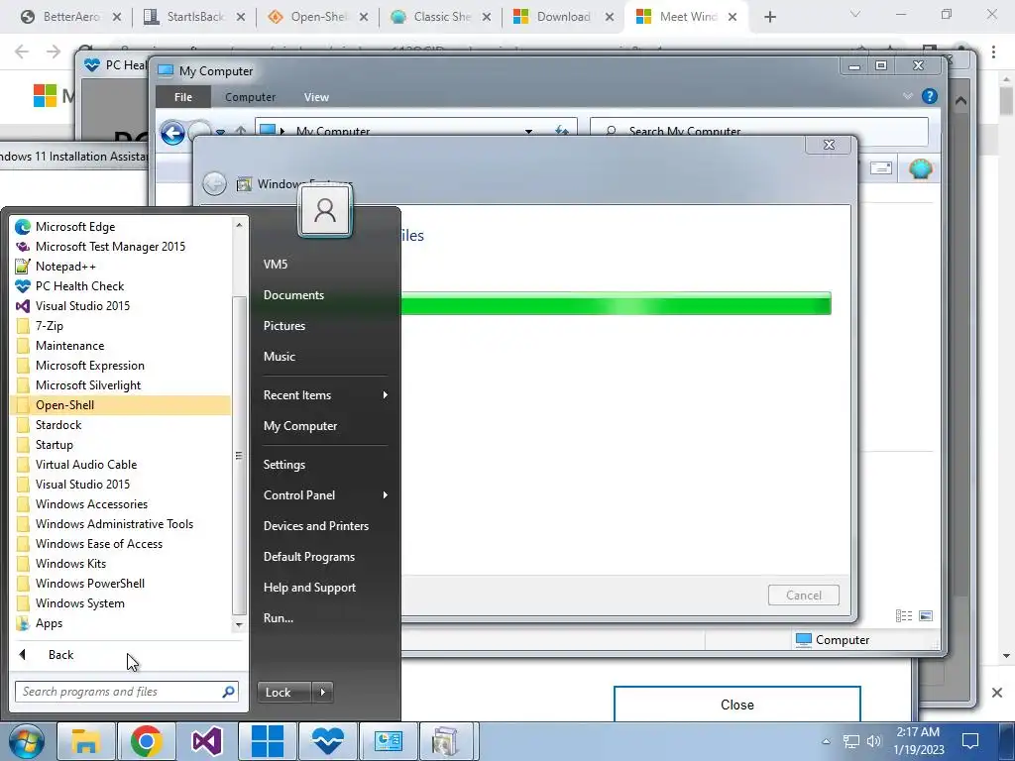
Task: Open Classic Explorer shell settings icon
Action: [x=920, y=168]
